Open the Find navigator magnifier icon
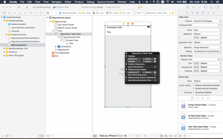The image size is (223, 139). (x=15, y=13)
